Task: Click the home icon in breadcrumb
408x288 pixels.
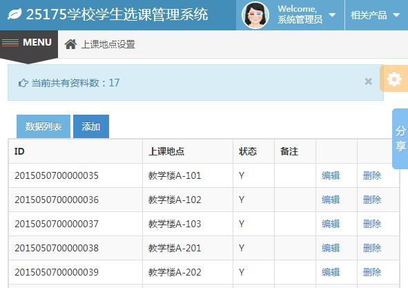Action: (70, 44)
